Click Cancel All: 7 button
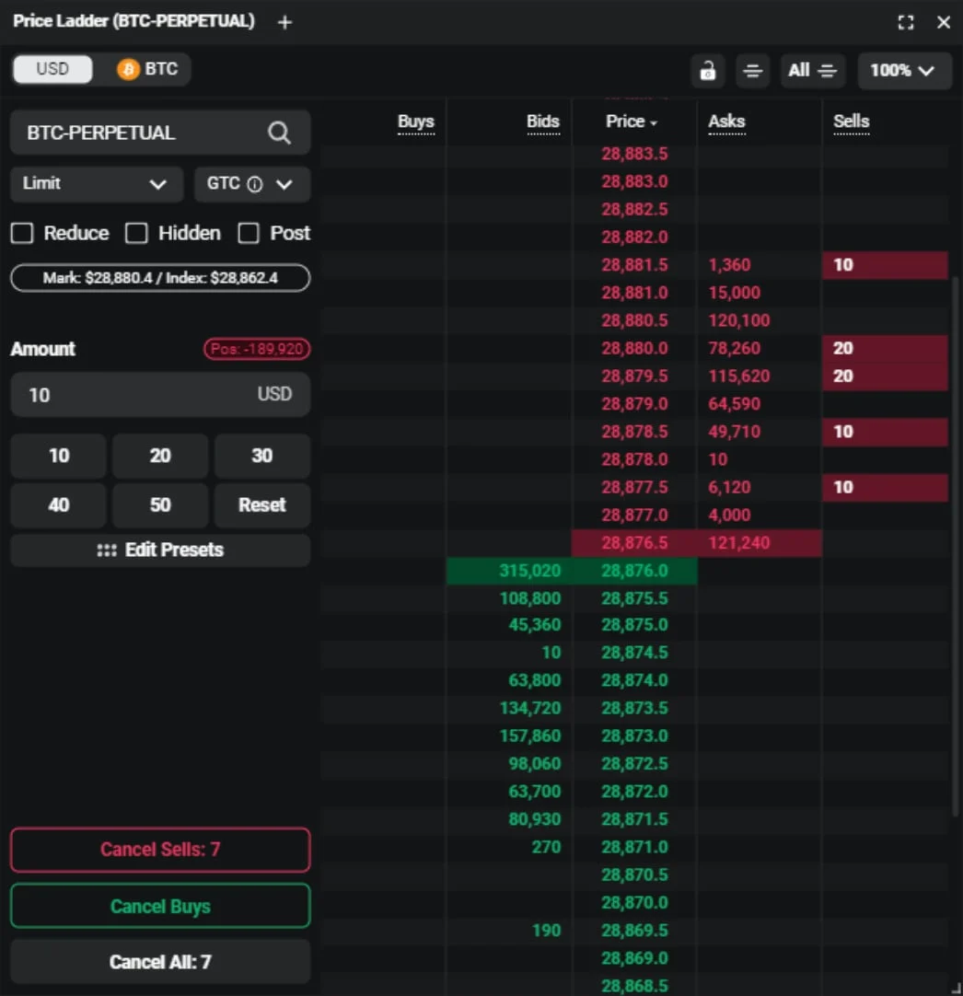The height and width of the screenshot is (996, 963). pyautogui.click(x=160, y=962)
